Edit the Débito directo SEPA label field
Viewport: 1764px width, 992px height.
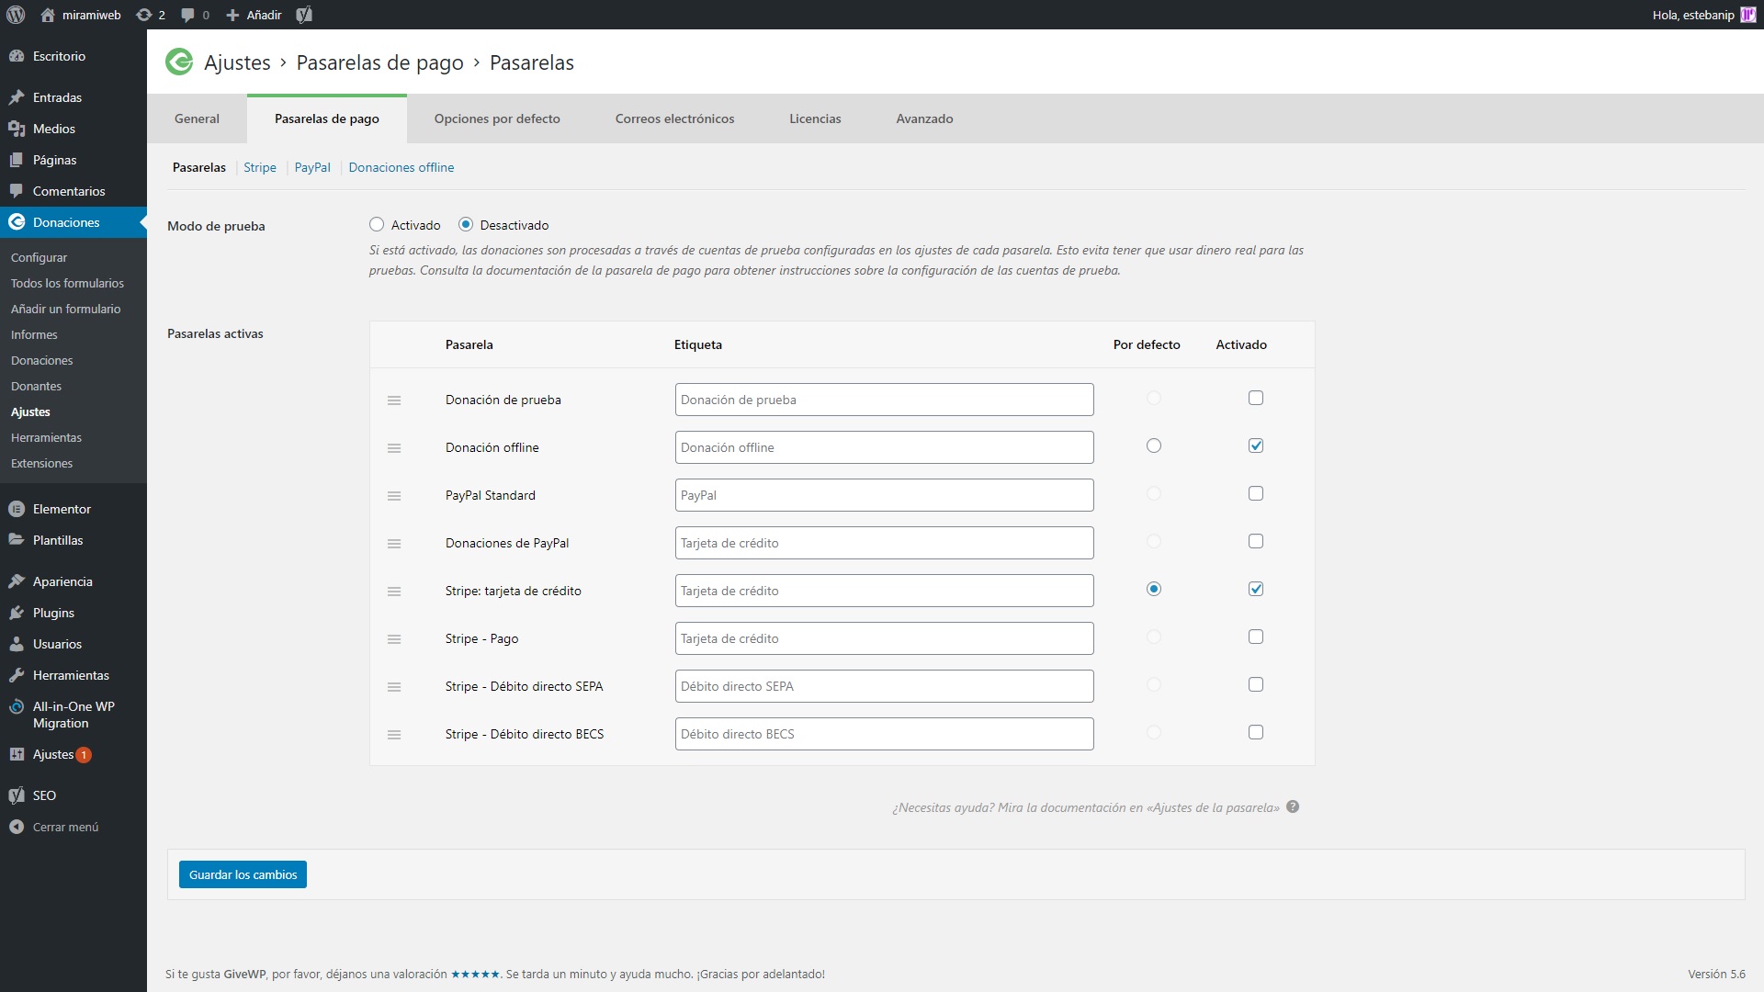(884, 686)
